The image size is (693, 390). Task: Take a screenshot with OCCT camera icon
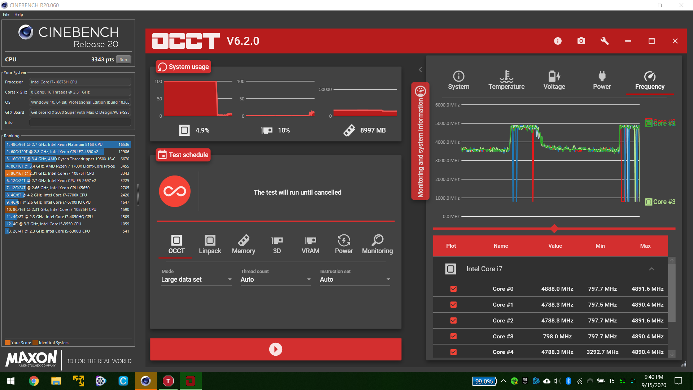[581, 41]
